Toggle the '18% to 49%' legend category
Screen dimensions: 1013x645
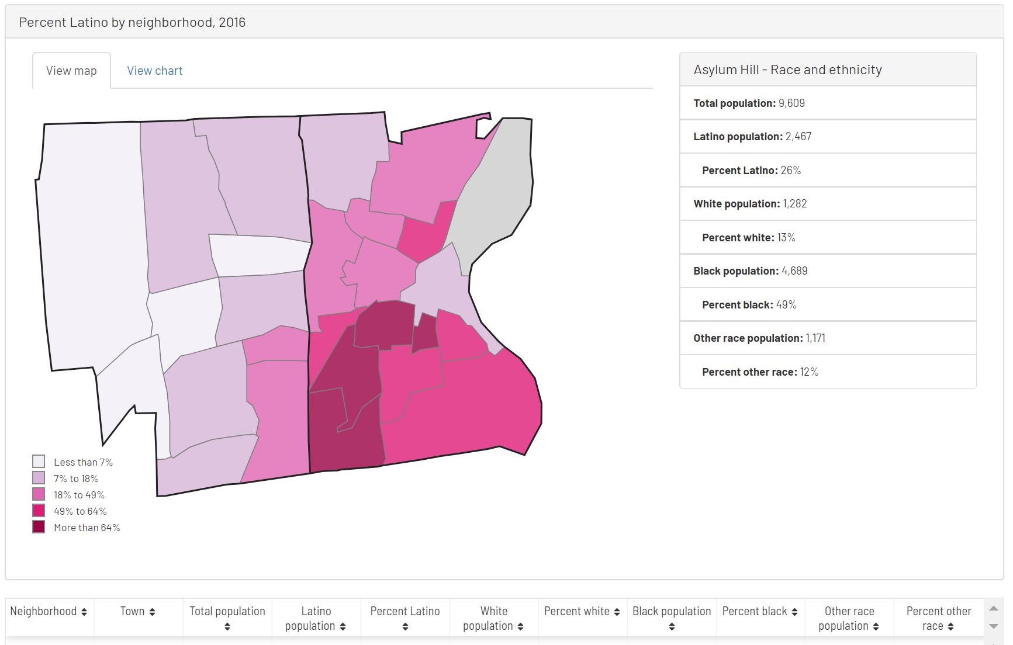[79, 494]
